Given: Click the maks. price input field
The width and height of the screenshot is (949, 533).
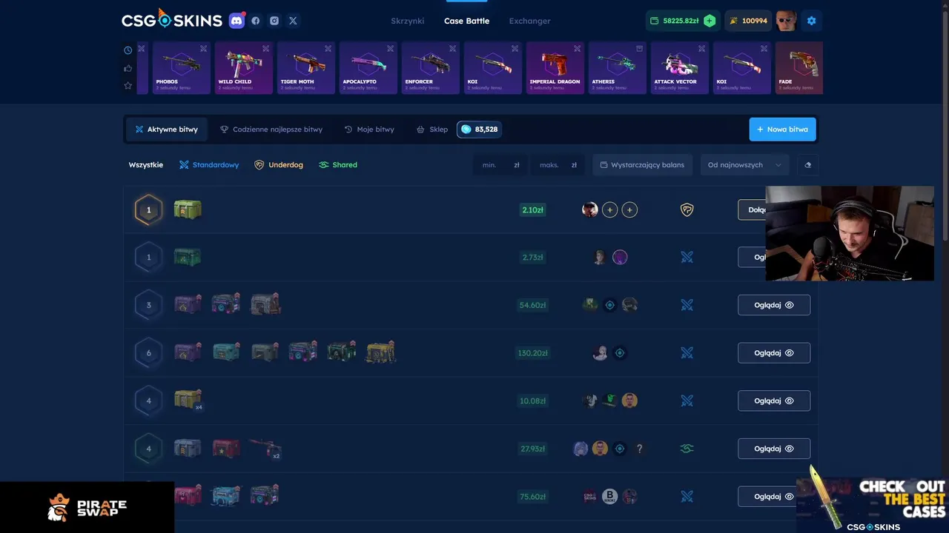Looking at the screenshot, I should 558,164.
